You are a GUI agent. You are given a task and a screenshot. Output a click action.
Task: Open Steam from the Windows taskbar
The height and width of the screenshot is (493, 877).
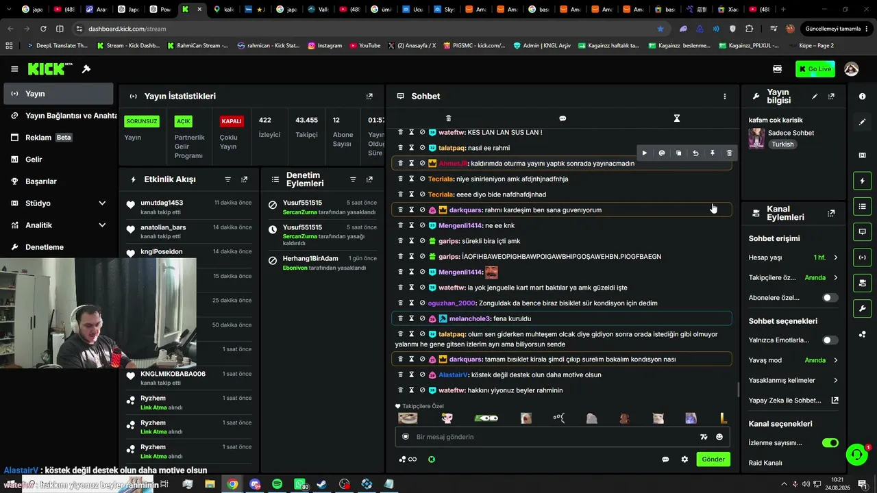point(322,484)
